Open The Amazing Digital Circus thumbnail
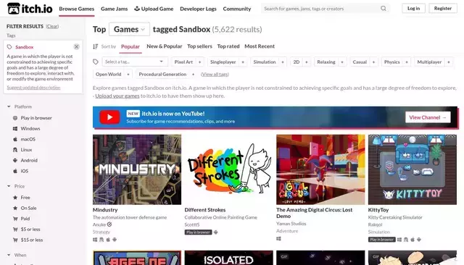Image resolution: width=464 pixels, height=265 pixels. pos(320,169)
